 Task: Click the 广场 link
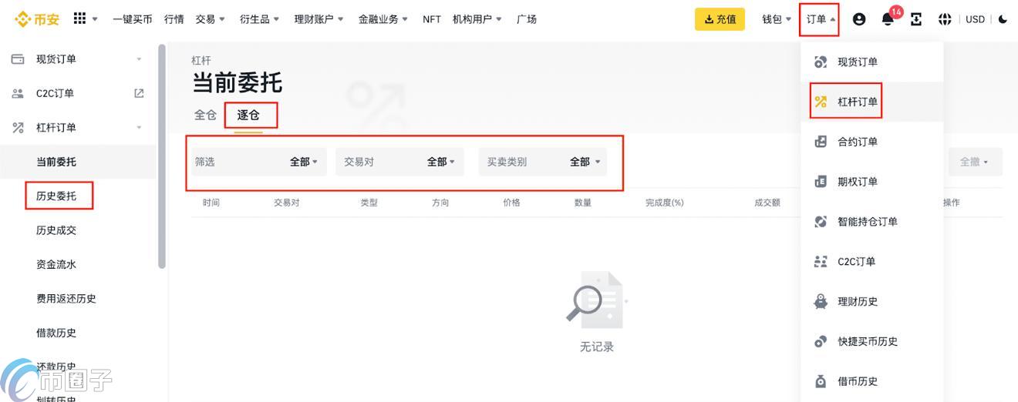click(527, 19)
